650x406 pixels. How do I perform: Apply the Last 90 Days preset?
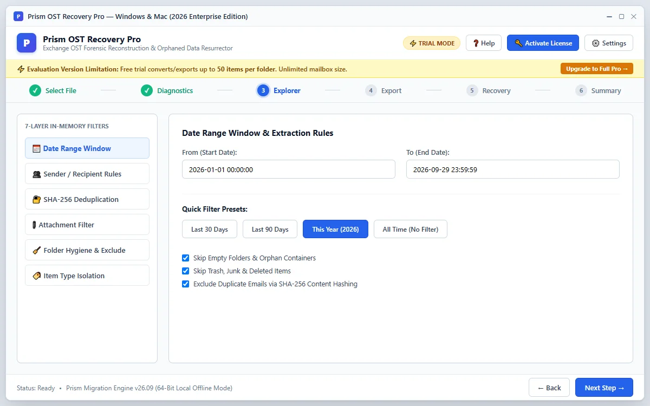[270, 230]
